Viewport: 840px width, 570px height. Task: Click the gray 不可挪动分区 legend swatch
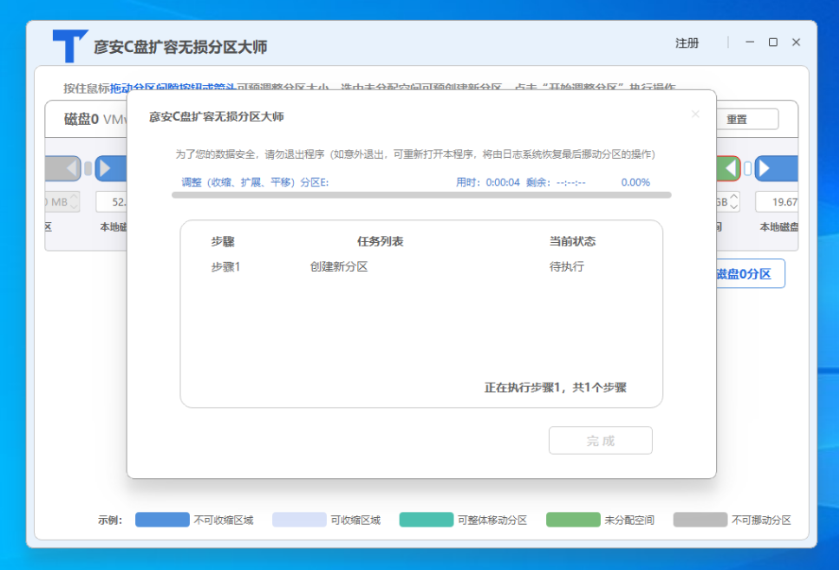700,520
